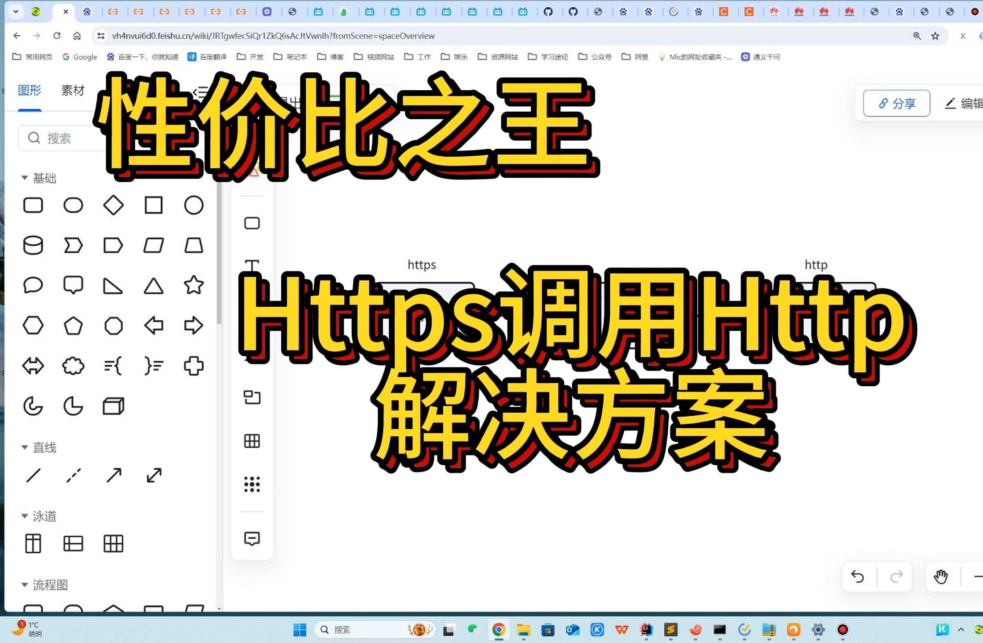Expand the 流程图 flowchart section

click(25, 584)
